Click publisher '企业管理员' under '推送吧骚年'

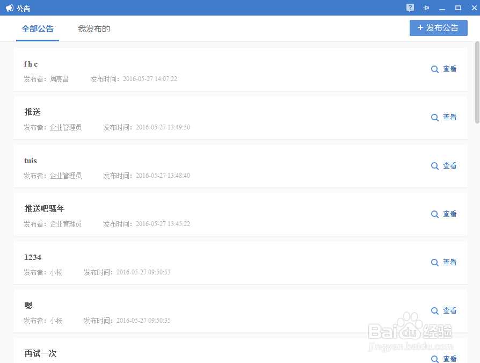[x=66, y=224]
